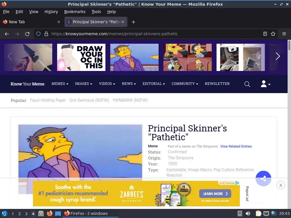291x218 pixels.
Task: Click Firefox - 2 windows taskbar button
Action: 91,213
